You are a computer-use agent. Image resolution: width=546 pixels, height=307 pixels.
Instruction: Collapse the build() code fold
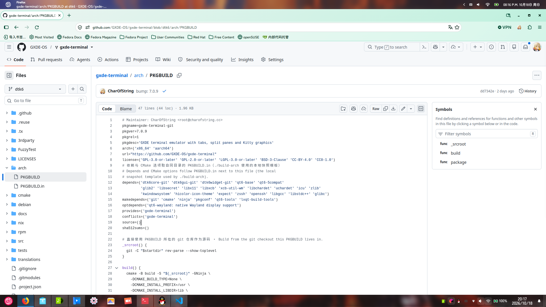coord(117,268)
